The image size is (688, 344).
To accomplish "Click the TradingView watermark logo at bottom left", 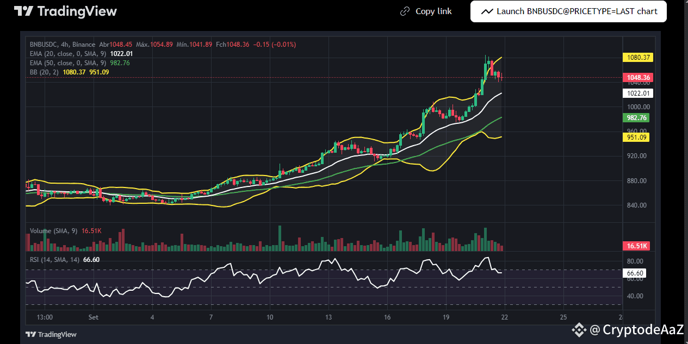I will tap(52, 334).
